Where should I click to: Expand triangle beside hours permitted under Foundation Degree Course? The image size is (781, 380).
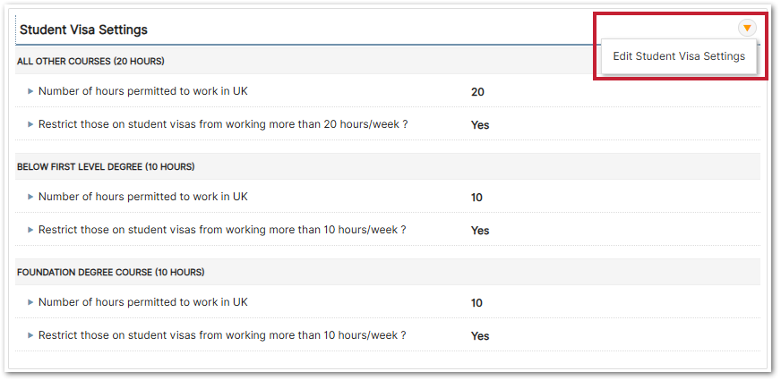pos(30,302)
